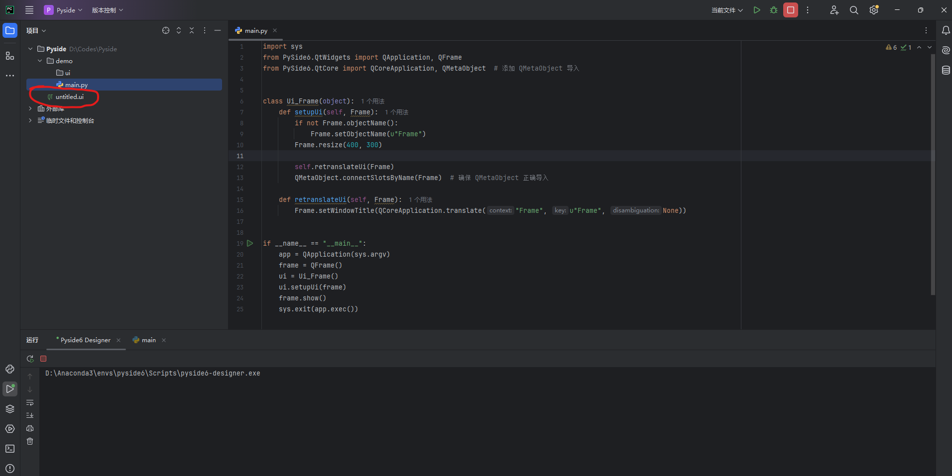The image size is (952, 476).
Task: Open the Structure tool window icon
Action: click(x=10, y=56)
